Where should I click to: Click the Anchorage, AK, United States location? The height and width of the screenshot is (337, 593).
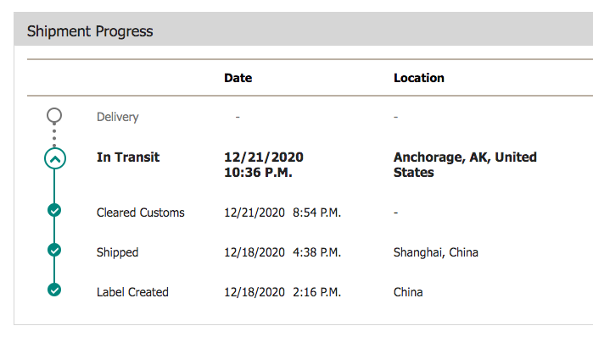click(x=465, y=164)
